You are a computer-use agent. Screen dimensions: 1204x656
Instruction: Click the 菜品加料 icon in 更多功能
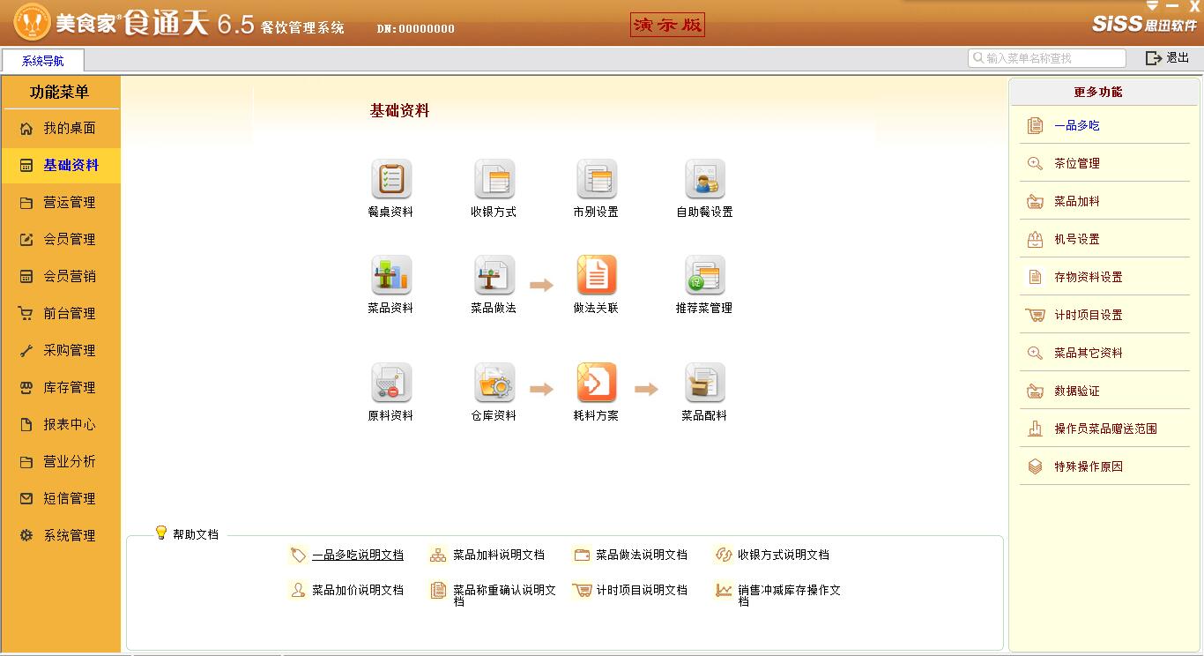pyautogui.click(x=1036, y=201)
